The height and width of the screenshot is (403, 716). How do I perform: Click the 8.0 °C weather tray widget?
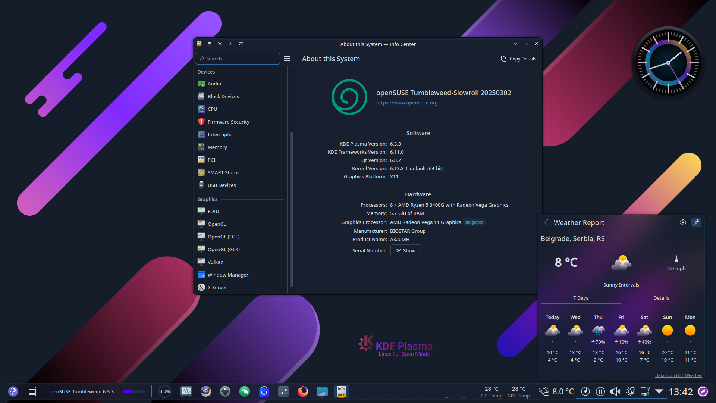coord(556,391)
